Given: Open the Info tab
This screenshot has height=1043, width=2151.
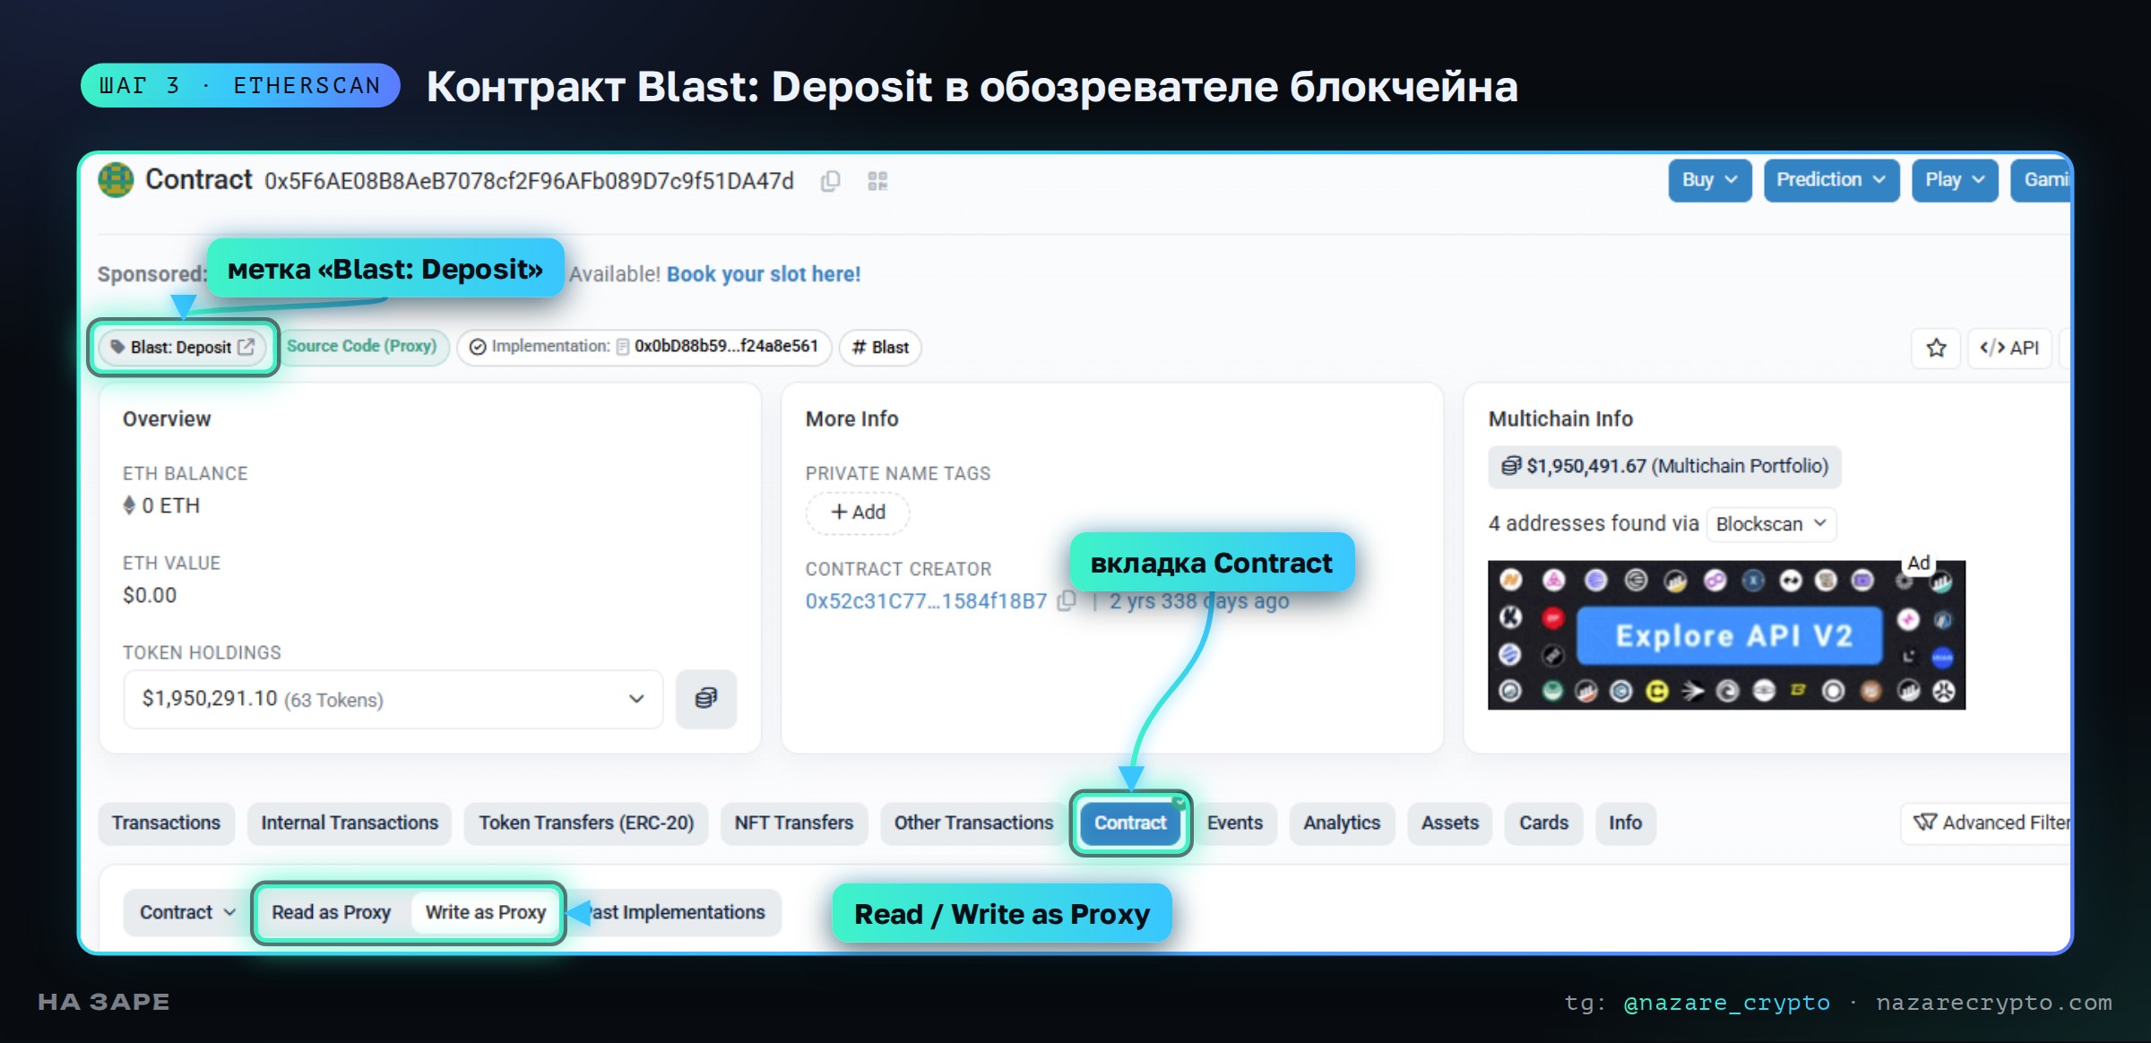Looking at the screenshot, I should pos(1625,823).
